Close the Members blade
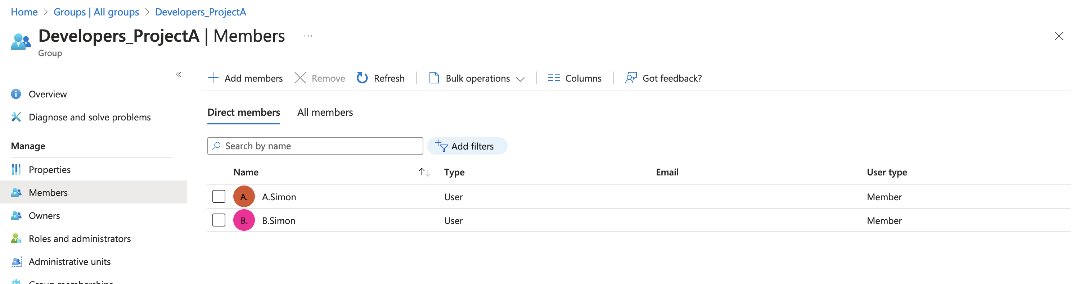The height and width of the screenshot is (284, 1080). [1059, 36]
